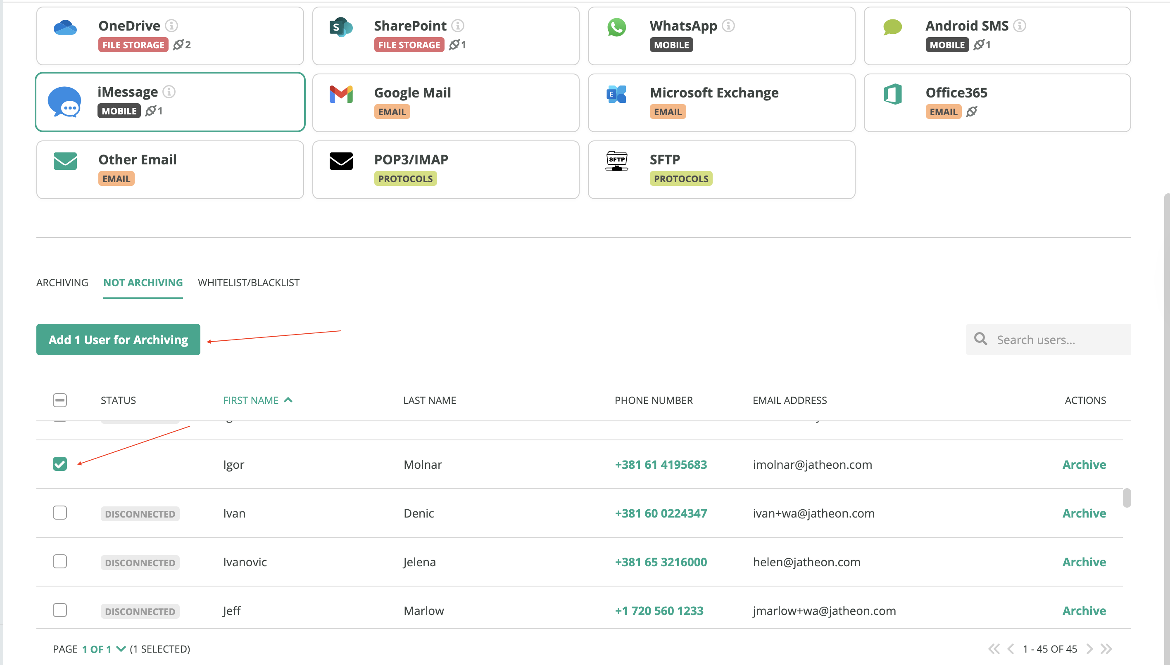Screen dimensions: 1170x665
Task: Select the Microsoft Exchange source card
Action: click(x=721, y=103)
